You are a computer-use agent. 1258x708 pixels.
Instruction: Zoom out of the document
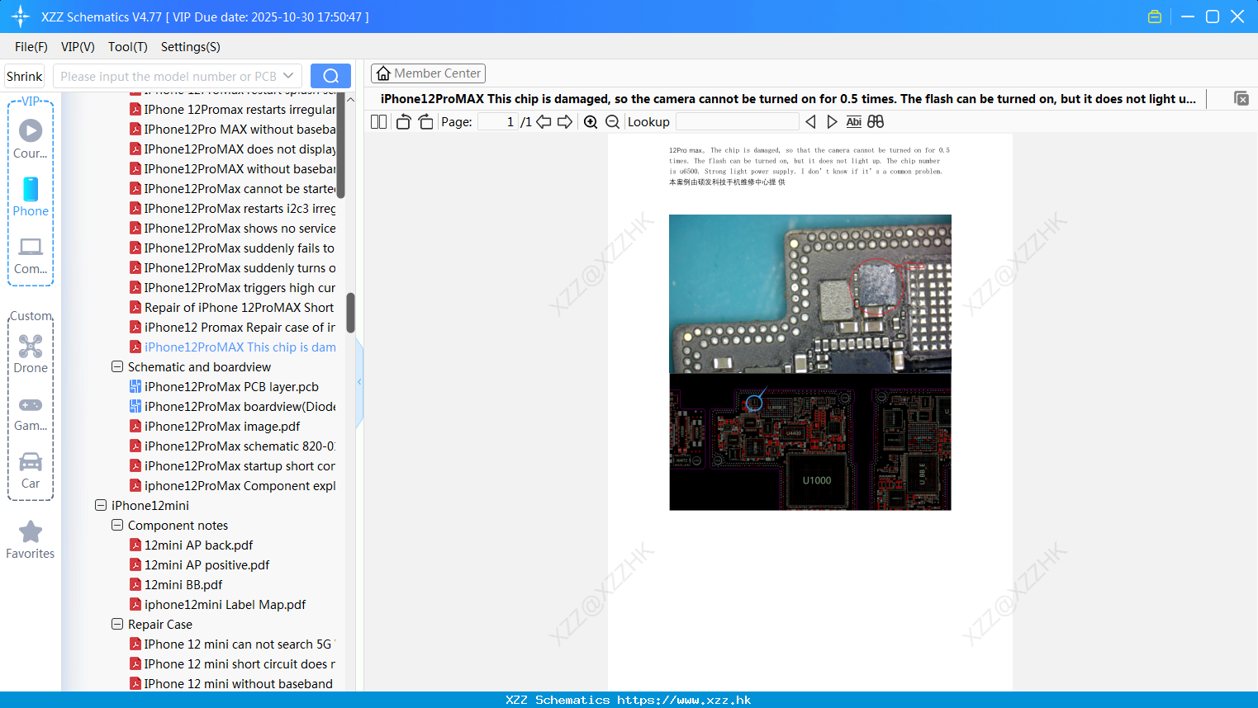click(x=612, y=121)
